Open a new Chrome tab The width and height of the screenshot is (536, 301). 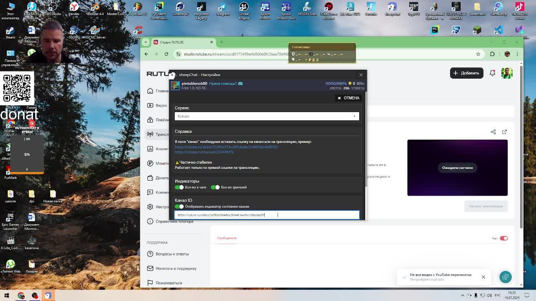point(222,42)
